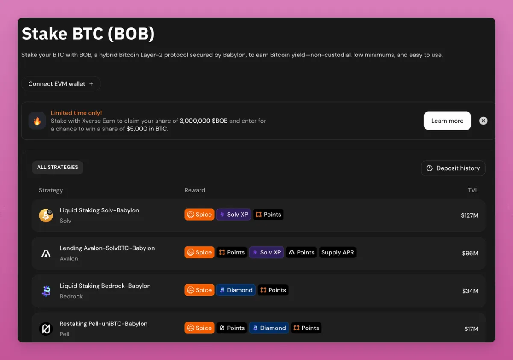Click the Pell Points badge in Pell row
This screenshot has height=360, width=513.
(x=232, y=328)
